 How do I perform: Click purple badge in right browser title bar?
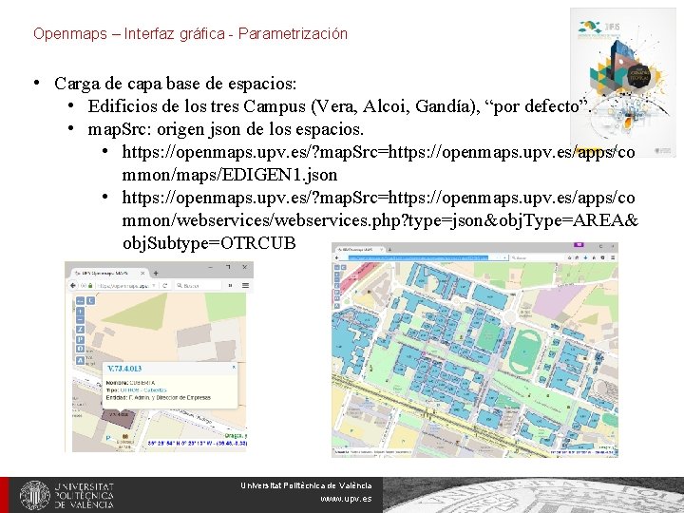click(579, 245)
